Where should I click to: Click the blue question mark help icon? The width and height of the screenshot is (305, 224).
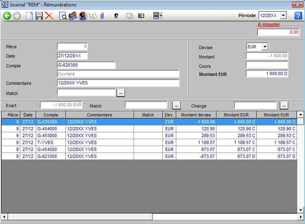pyautogui.click(x=299, y=16)
